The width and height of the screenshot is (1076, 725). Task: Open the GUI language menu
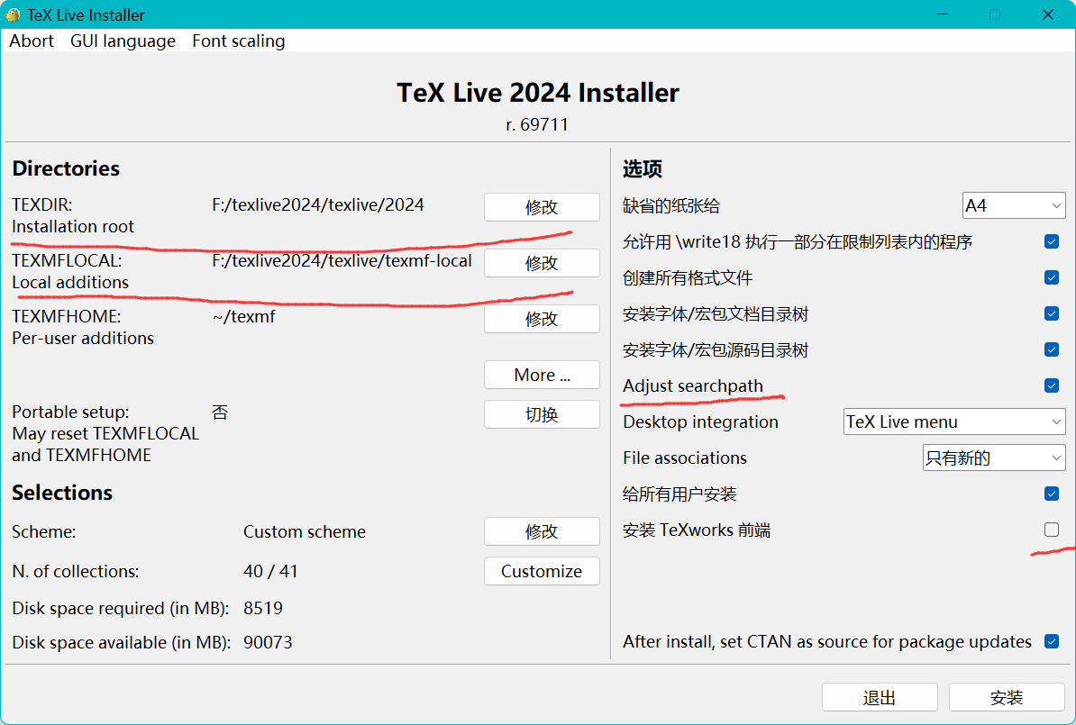pos(123,41)
